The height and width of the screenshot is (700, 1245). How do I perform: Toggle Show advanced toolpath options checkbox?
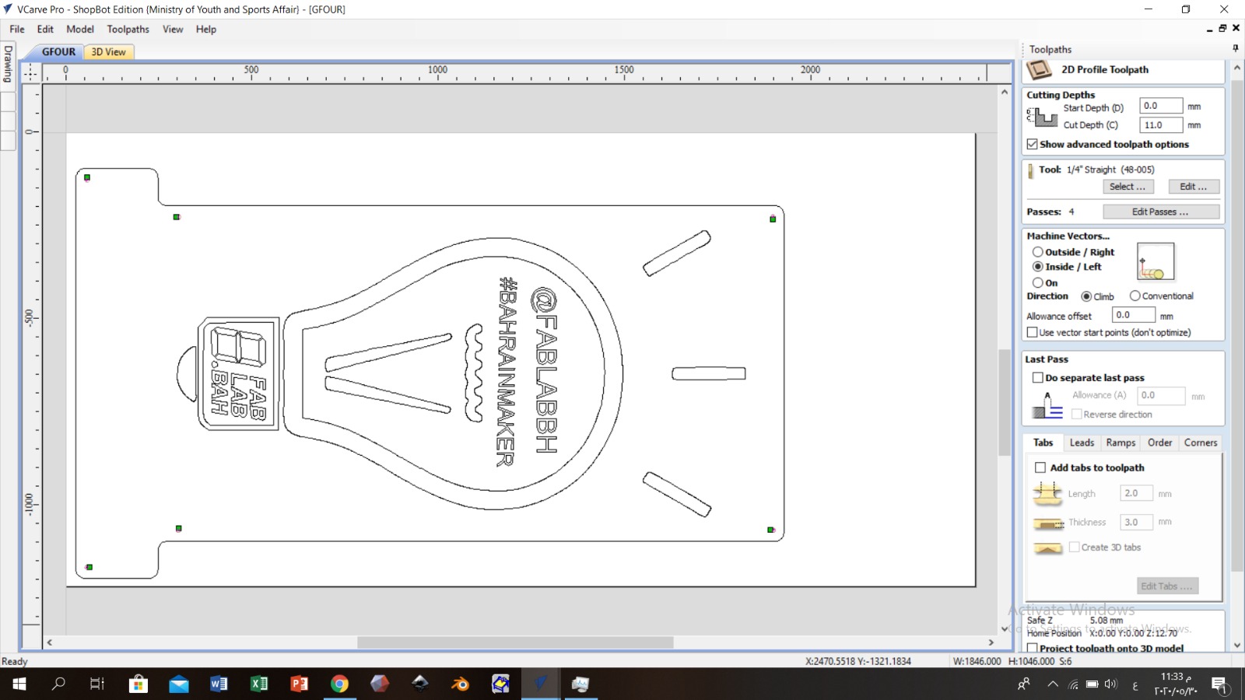point(1033,145)
